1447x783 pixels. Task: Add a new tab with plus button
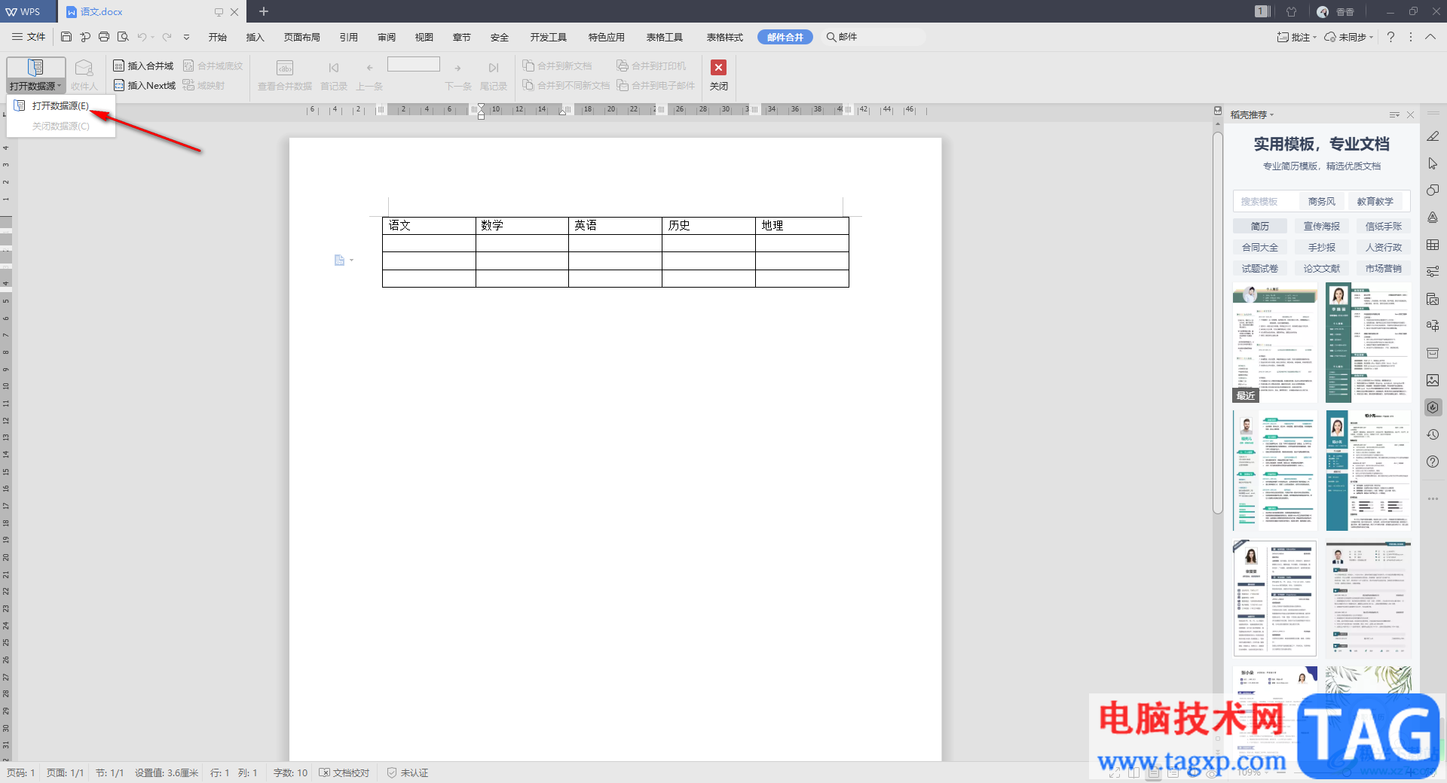264,11
